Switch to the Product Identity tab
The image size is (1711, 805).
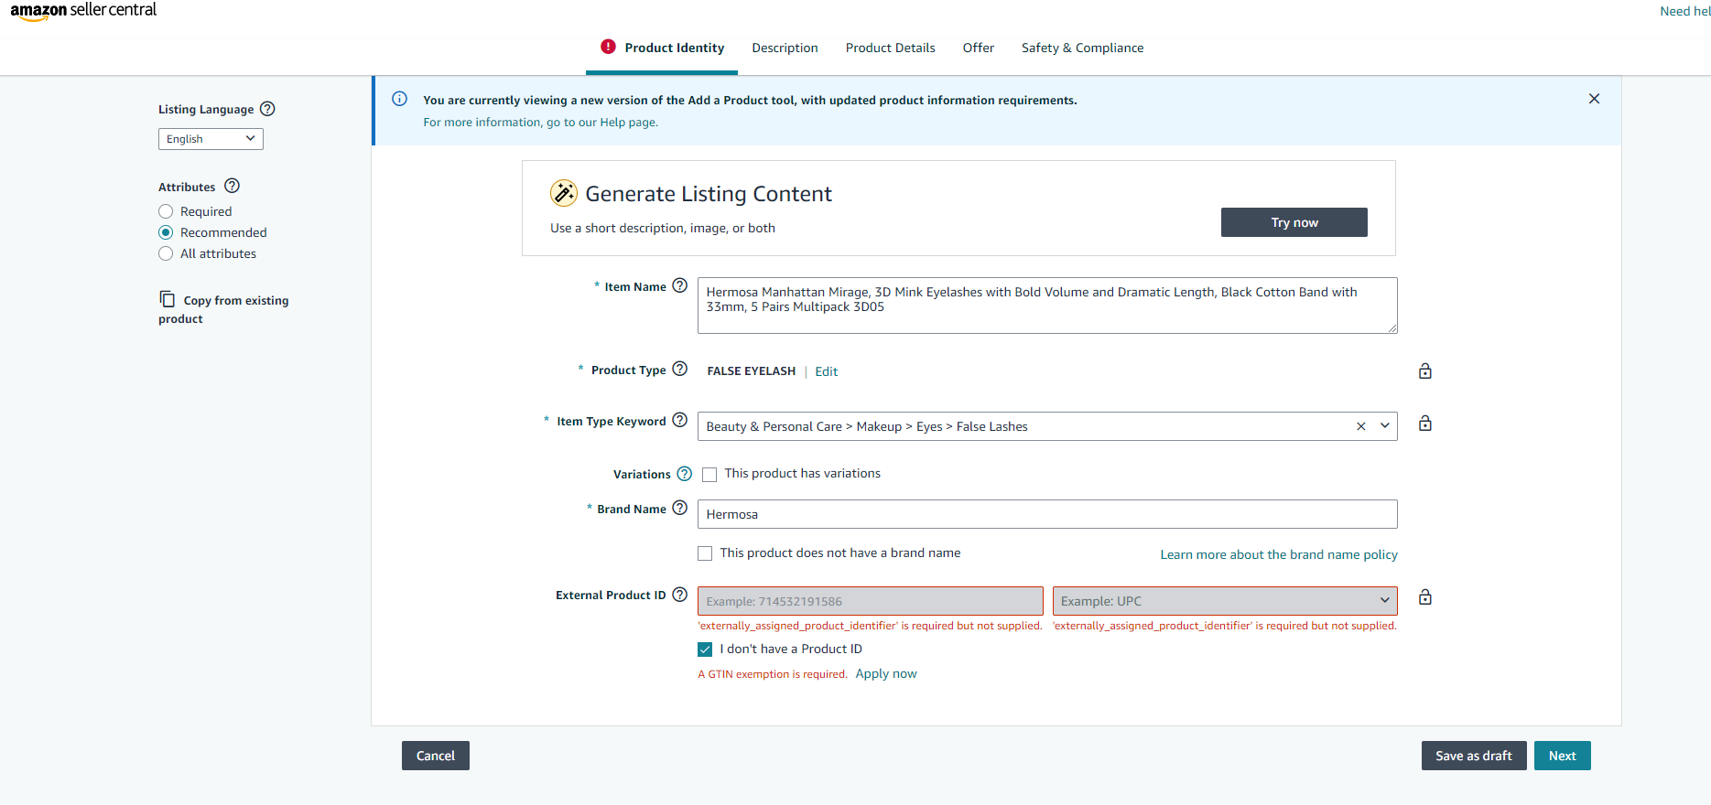[x=675, y=48]
